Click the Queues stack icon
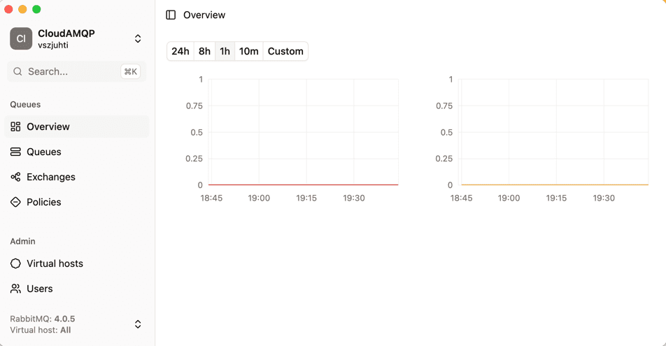Screen dimensions: 666x346 [x=15, y=152]
